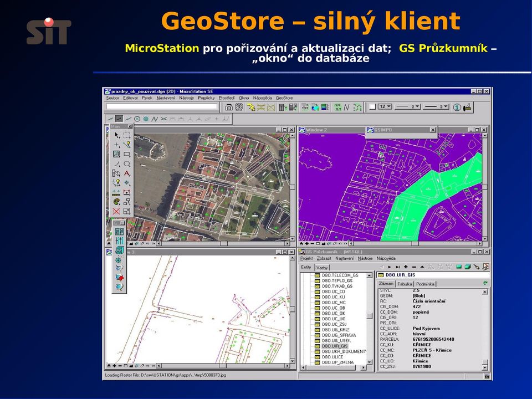Click the PARCELA value 6761952006542440
Image resolution: width=532 pixels, height=399 pixels.
tap(433, 339)
